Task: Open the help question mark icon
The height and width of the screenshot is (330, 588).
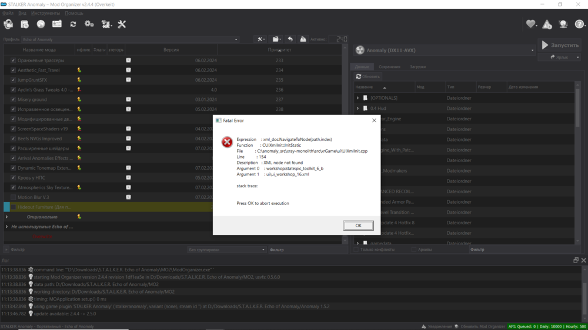Action: 579,24
